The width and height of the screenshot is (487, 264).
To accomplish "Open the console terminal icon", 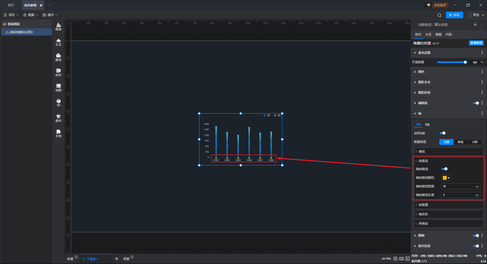I will [408, 259].
